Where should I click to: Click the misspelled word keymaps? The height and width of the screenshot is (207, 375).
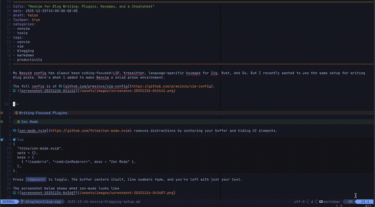193,73
